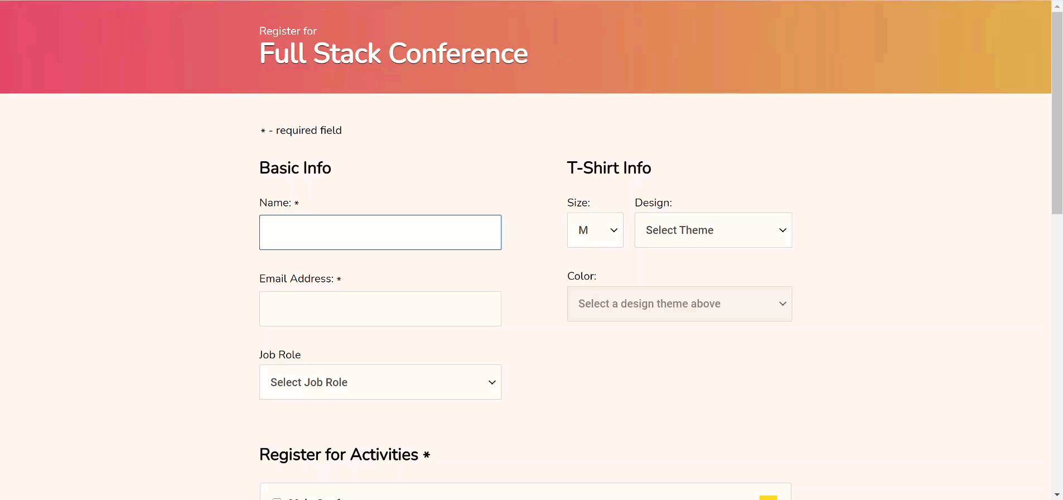Click the Full Stack Conference page title
The width and height of the screenshot is (1063, 500).
pos(393,54)
